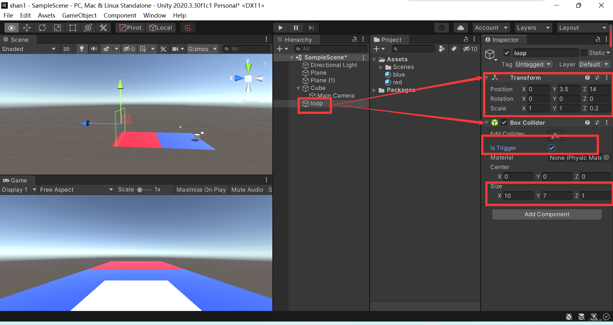Select the Scale tool
Viewport: 613px width, 325px height.
[57, 28]
